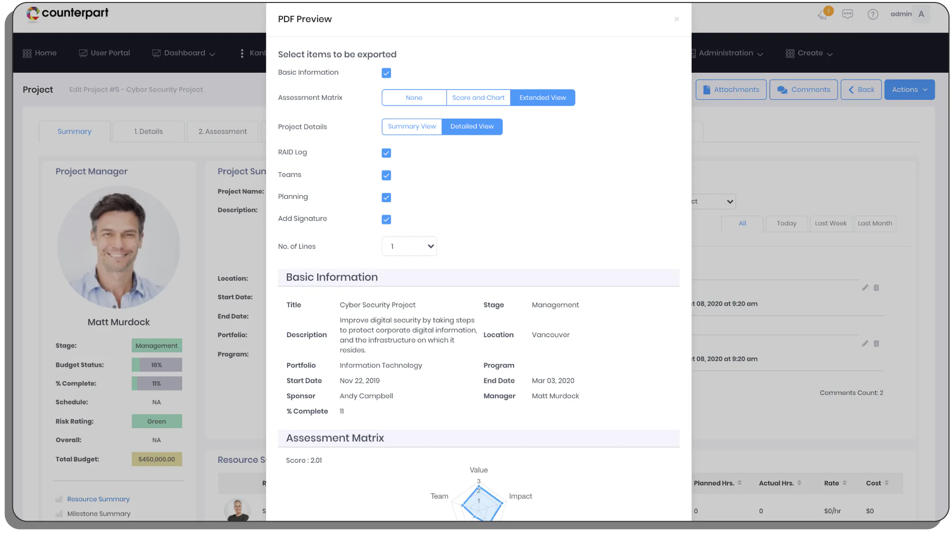Uncheck the Basic Information checkbox
Viewport: 950px width, 534px height.
click(x=386, y=73)
